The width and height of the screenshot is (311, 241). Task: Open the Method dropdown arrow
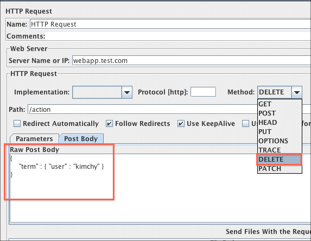point(297,92)
